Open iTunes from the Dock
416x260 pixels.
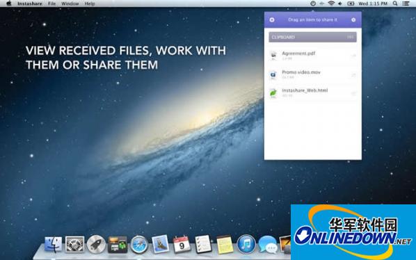pos(246,244)
